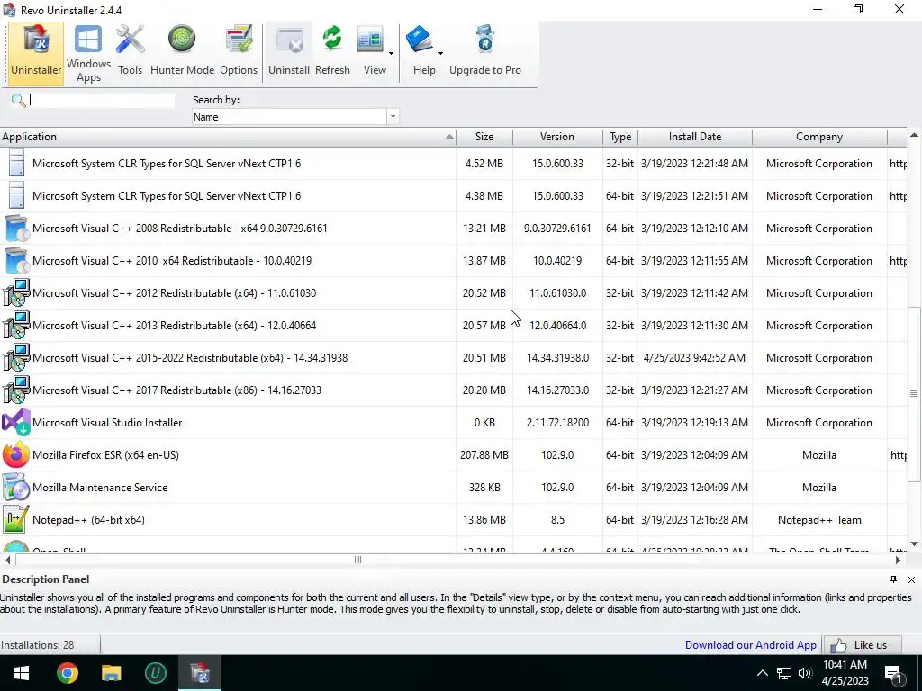
Task: Open the notifications action center
Action: click(x=894, y=674)
